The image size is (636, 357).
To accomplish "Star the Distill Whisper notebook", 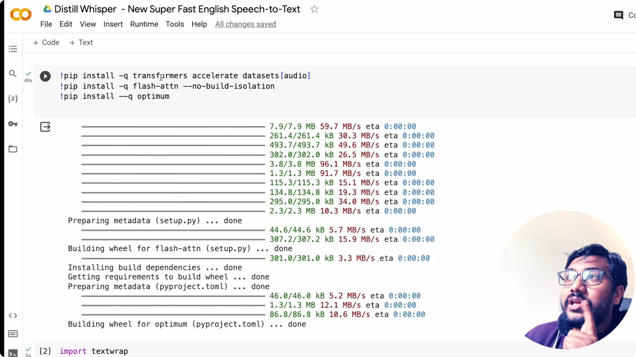I will [x=314, y=9].
